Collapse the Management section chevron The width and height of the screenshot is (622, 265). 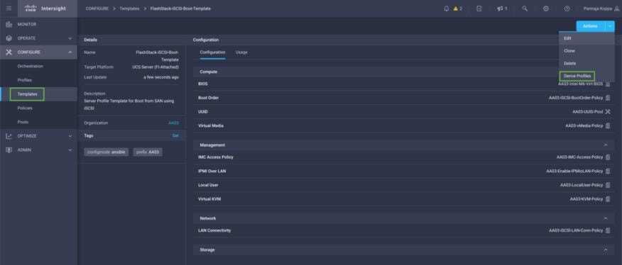606,145
